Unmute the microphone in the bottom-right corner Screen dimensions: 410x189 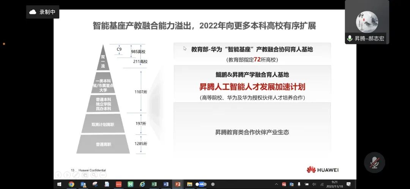(x=374, y=162)
